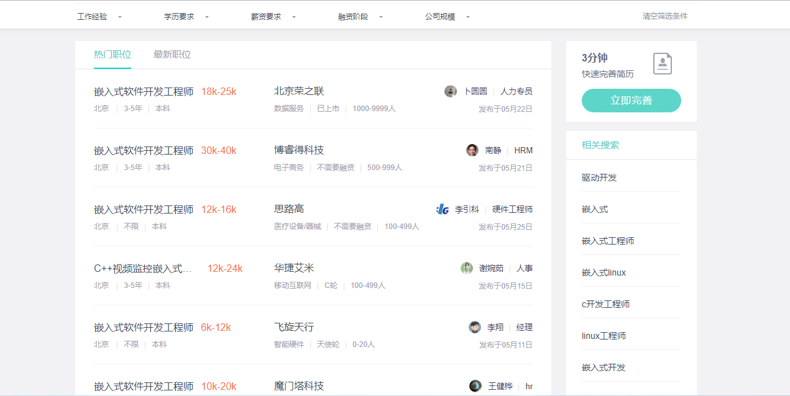The image size is (790, 396).
Task: Click recruiter name 王健桦
Action: coord(500,386)
